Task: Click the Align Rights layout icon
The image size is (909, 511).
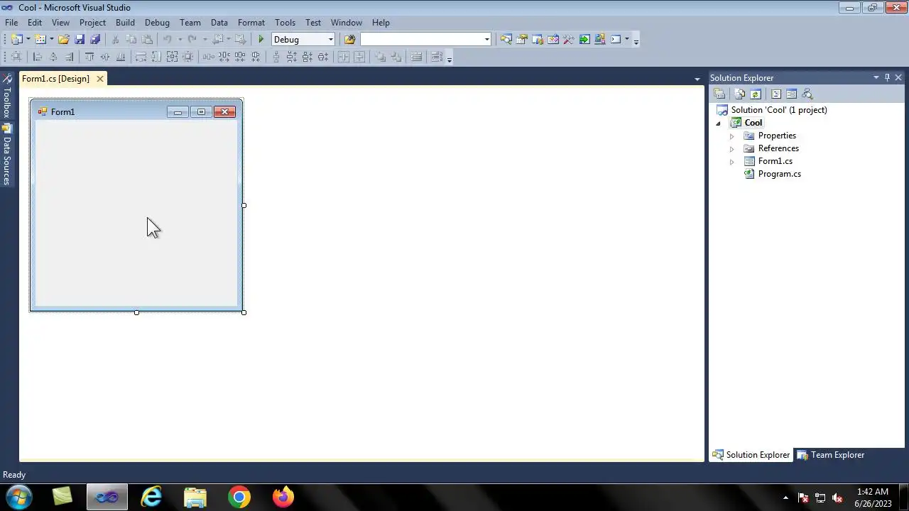Action: point(69,57)
